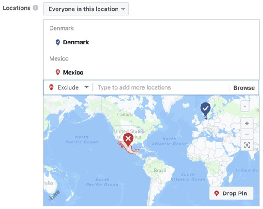The width and height of the screenshot is (263, 209).
Task: Click the info icon beside Locations
Action: [x=35, y=8]
